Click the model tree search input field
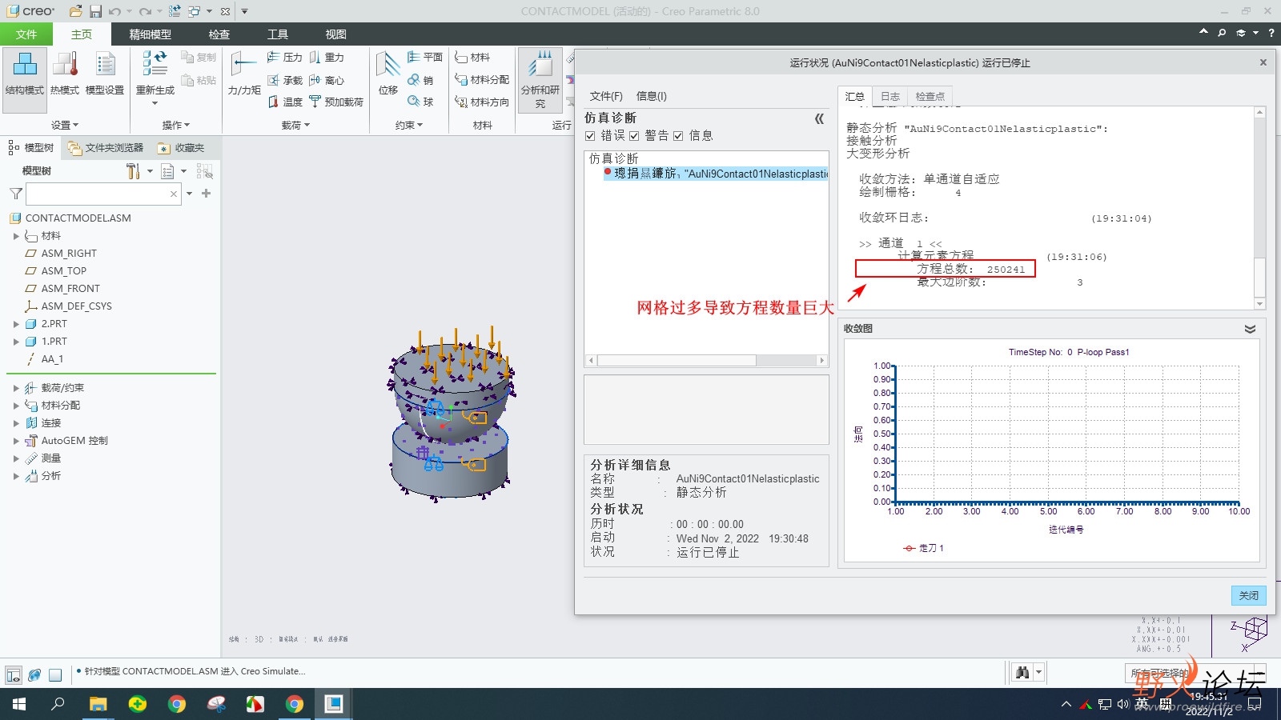The height and width of the screenshot is (720, 1281). click(103, 194)
